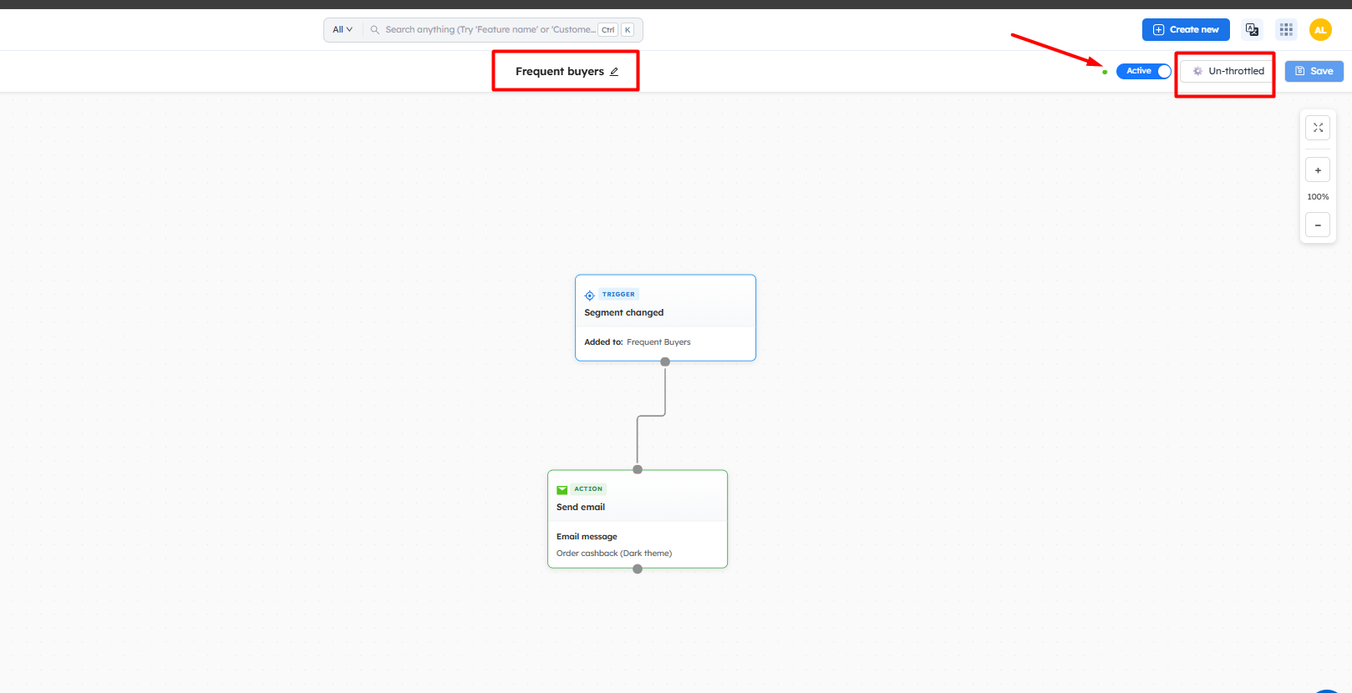Click the fit-to-screen canvas icon
The image size is (1352, 693).
pos(1318,128)
